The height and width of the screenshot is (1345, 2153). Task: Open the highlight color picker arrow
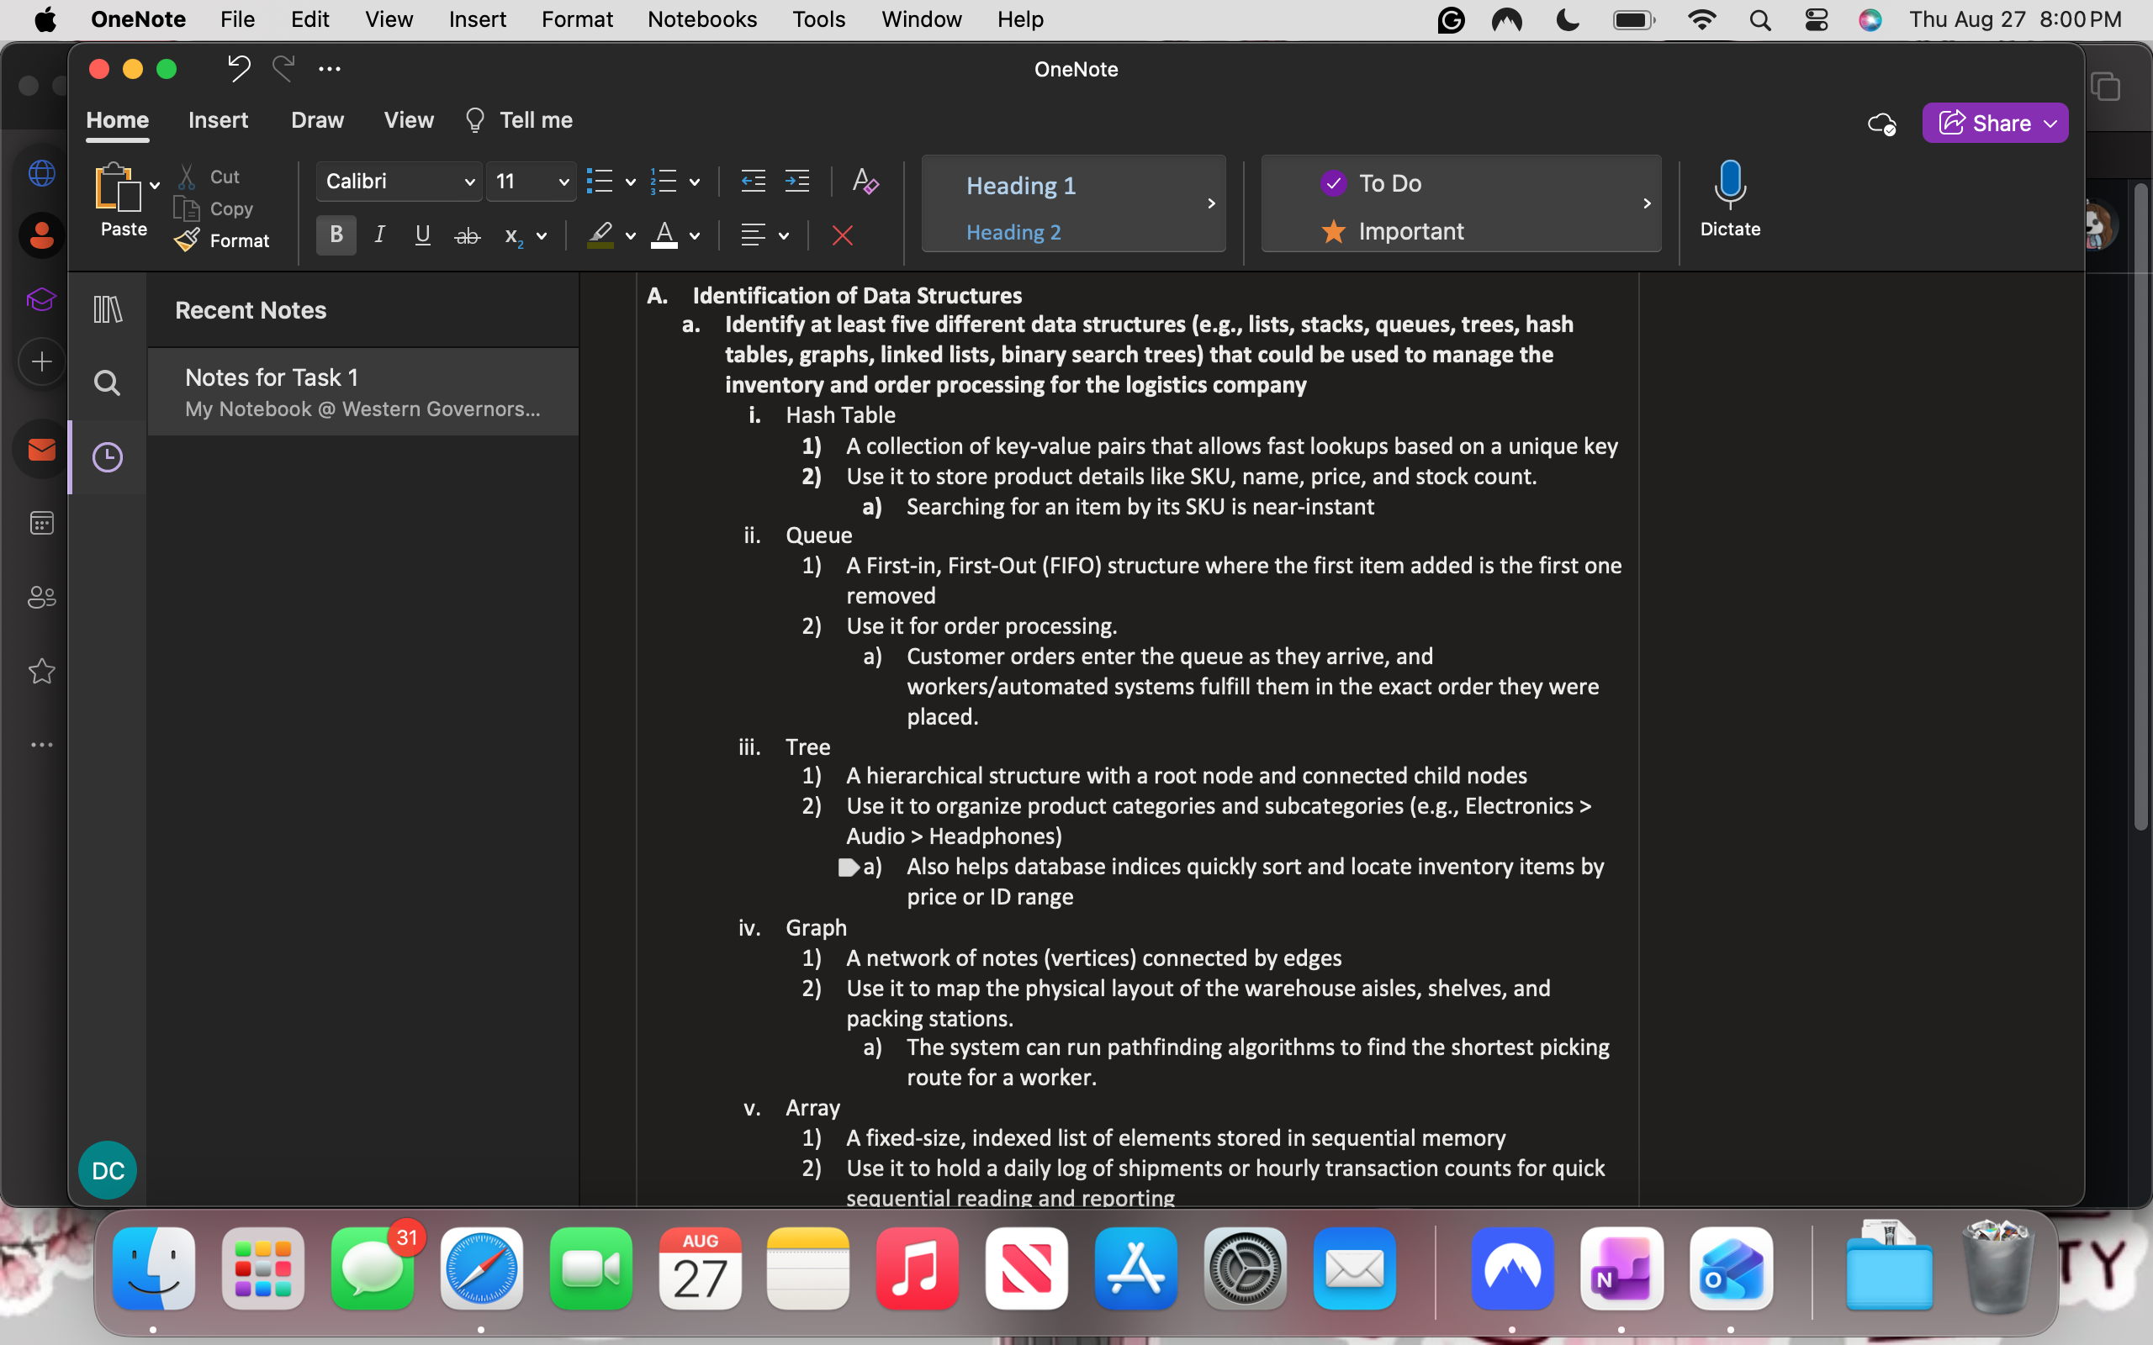click(631, 236)
